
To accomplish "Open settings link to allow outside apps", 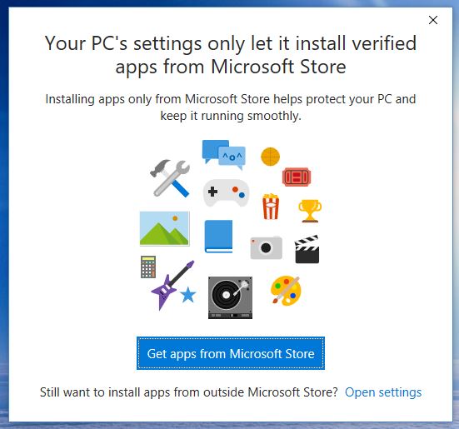I will 383,392.
